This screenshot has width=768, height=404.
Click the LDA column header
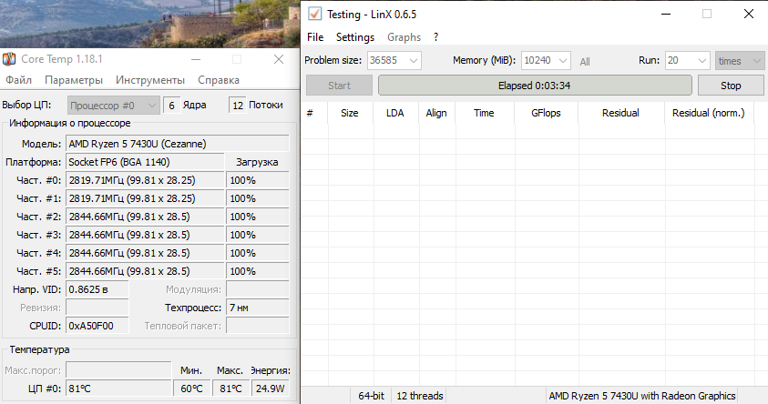(x=395, y=113)
